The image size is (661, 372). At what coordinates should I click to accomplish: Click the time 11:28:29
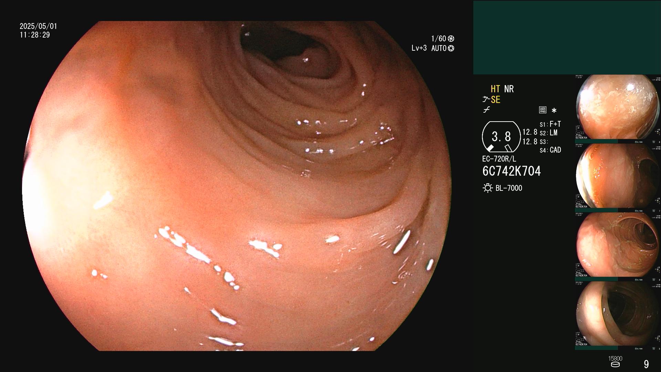coord(35,35)
